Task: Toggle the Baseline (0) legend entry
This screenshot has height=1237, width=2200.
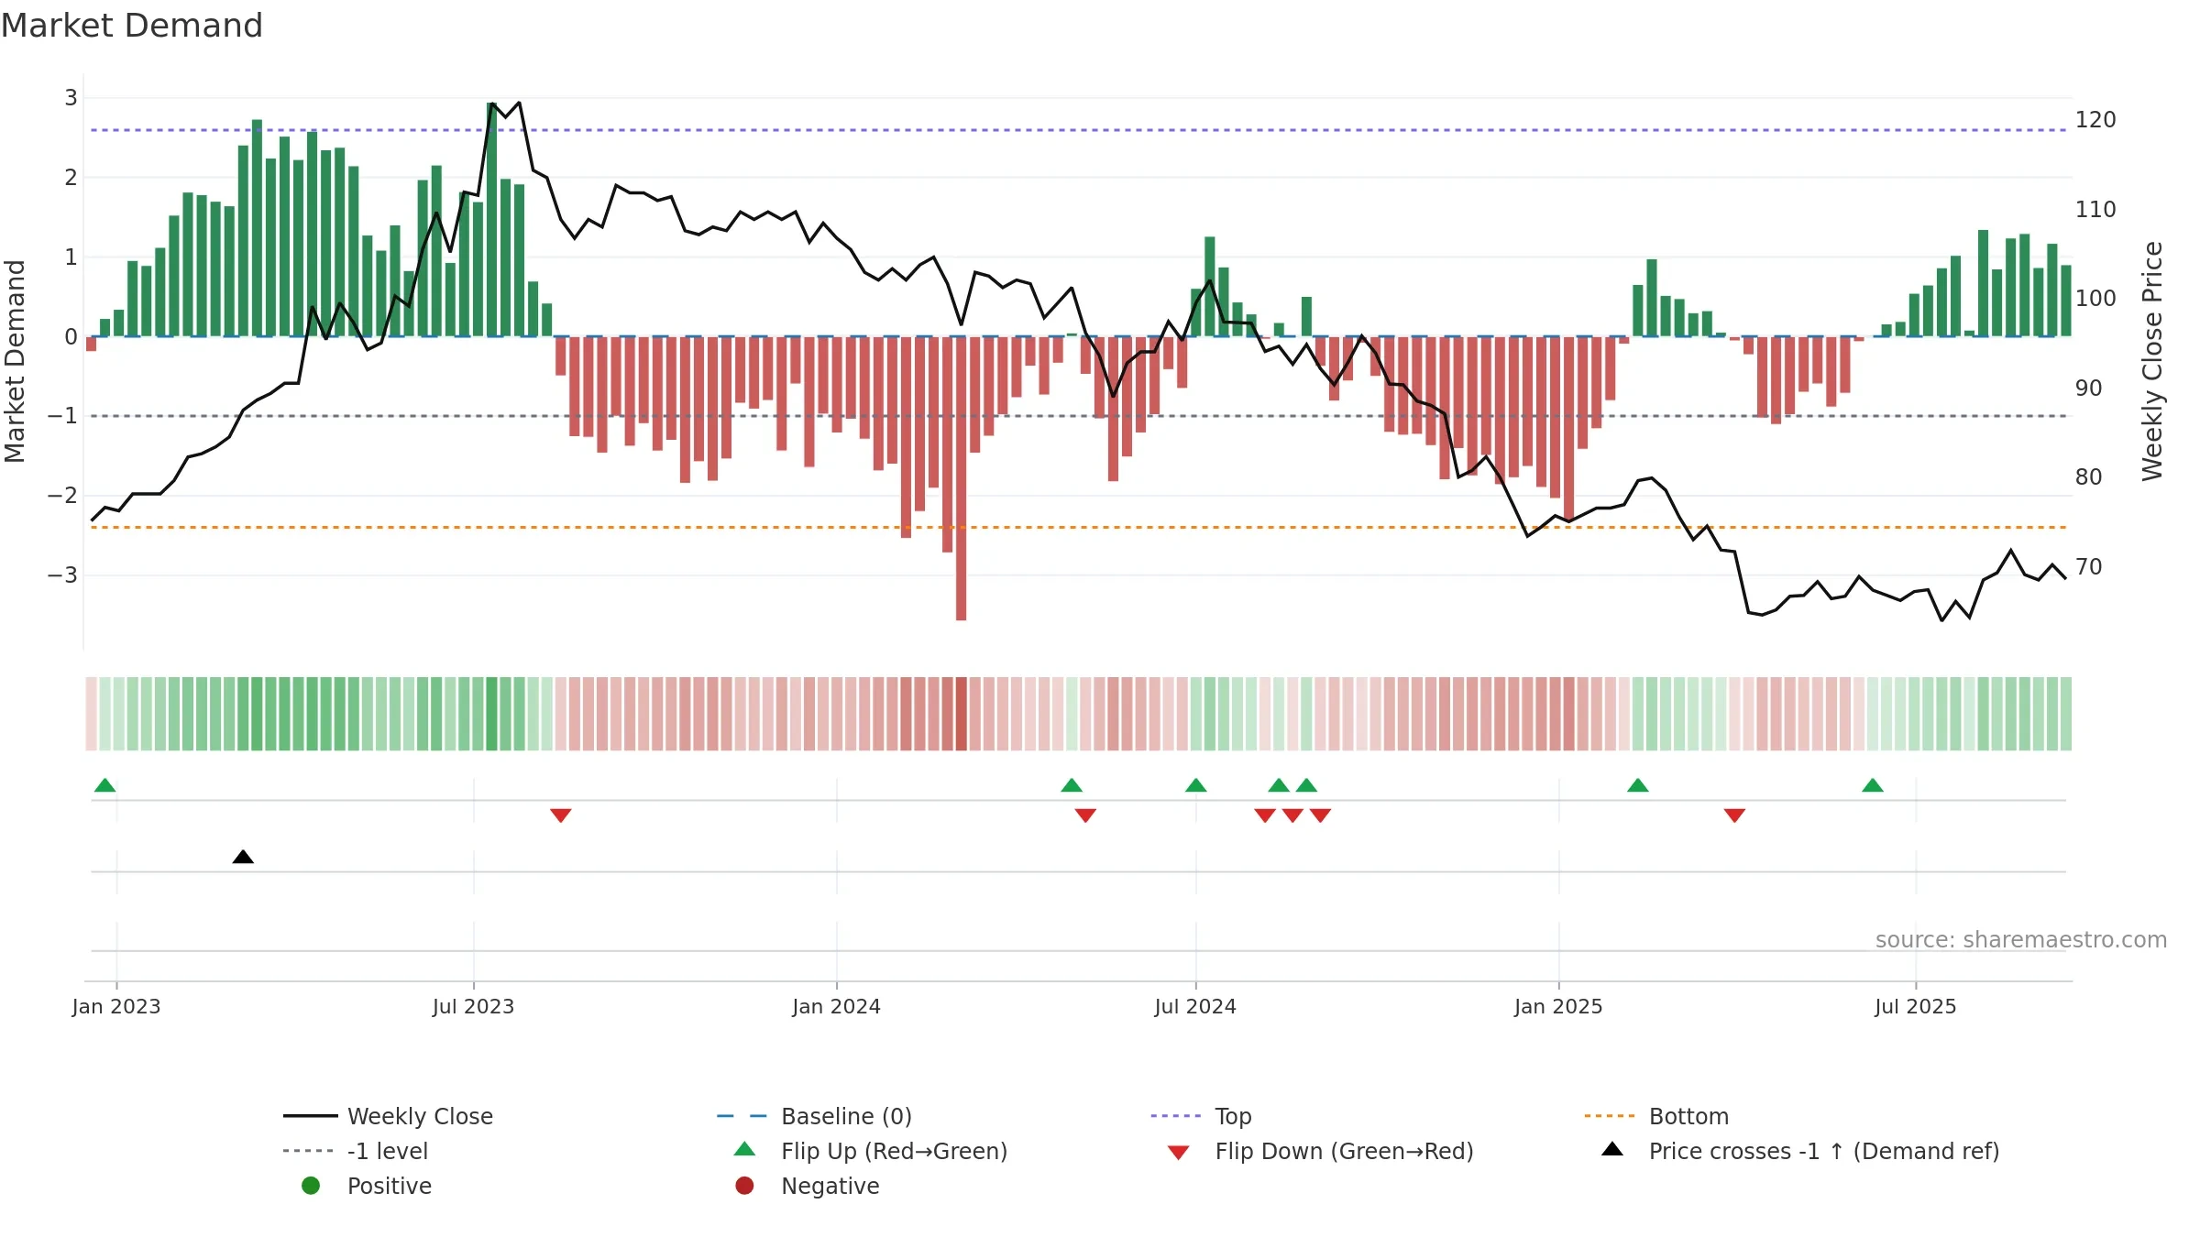Action: 814,1116
